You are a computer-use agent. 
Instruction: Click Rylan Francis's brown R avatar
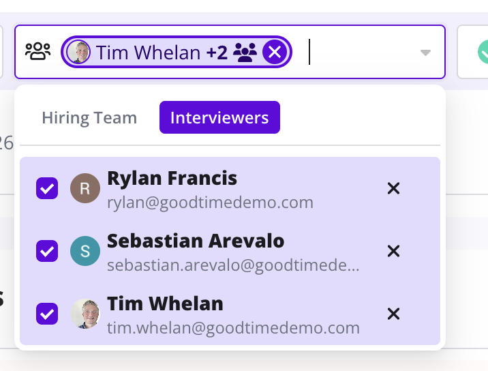(85, 188)
